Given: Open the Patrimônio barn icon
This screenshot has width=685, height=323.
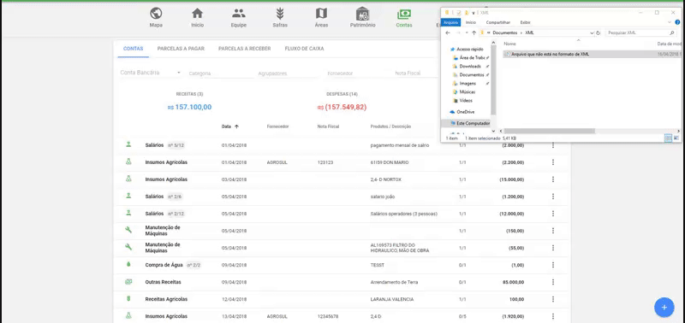Looking at the screenshot, I should pos(362,13).
